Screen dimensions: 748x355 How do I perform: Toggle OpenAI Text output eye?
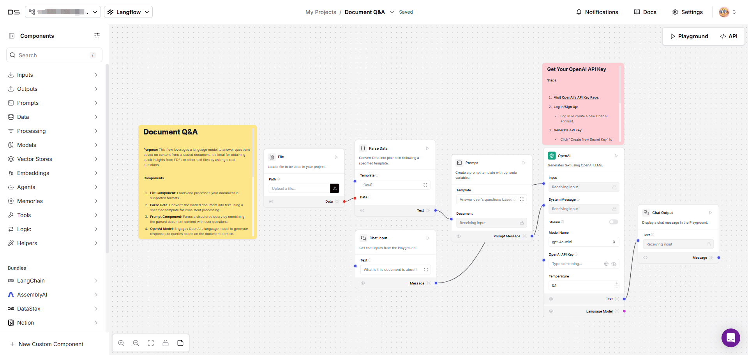coord(551,299)
